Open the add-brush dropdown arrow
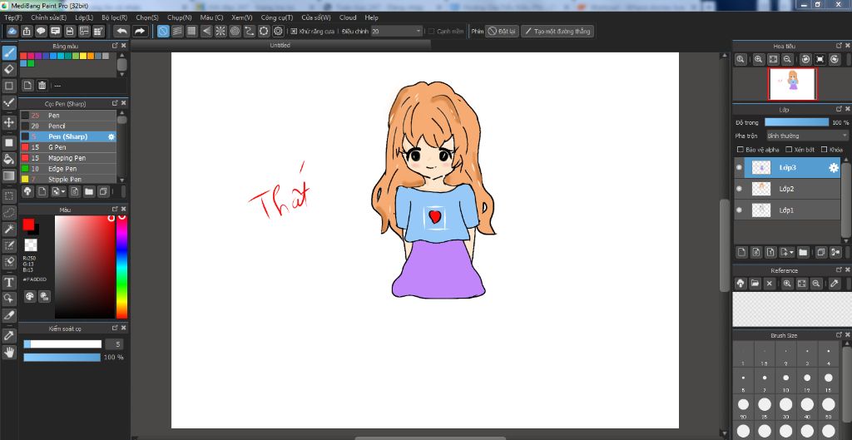This screenshot has width=852, height=440. (x=63, y=191)
